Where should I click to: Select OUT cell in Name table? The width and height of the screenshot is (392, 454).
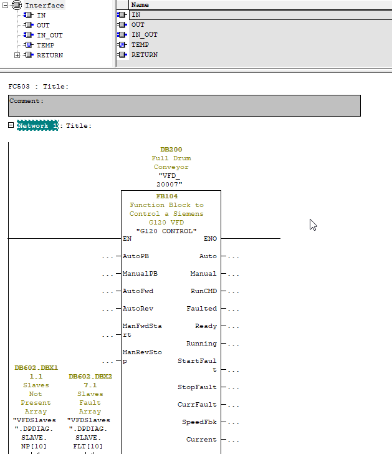tap(261, 24)
